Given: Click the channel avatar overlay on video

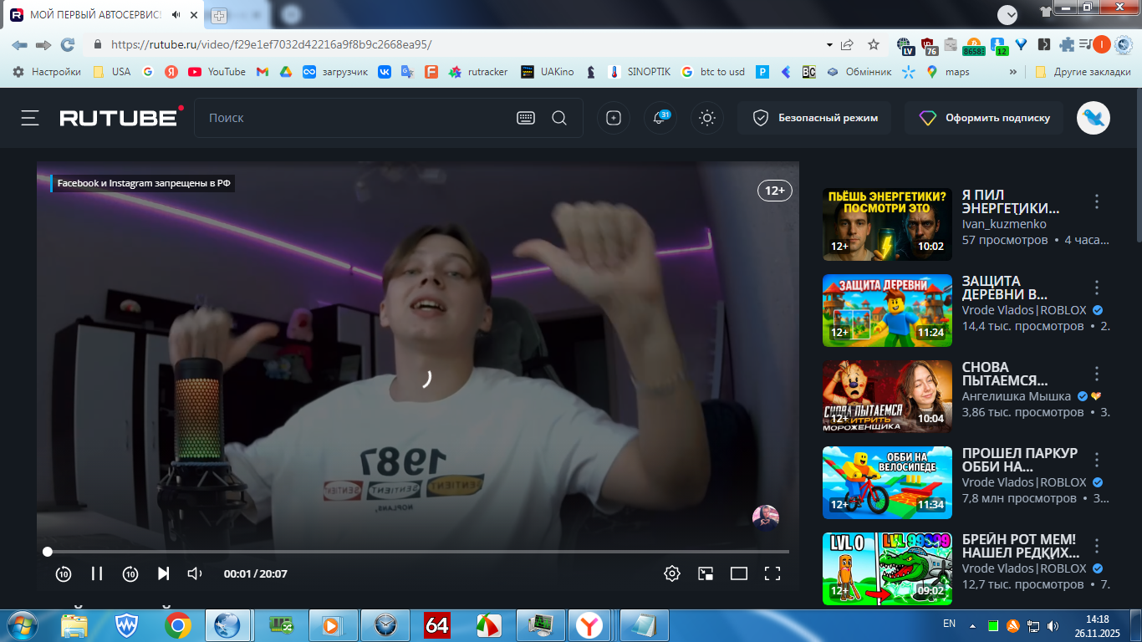Looking at the screenshot, I should [x=766, y=518].
